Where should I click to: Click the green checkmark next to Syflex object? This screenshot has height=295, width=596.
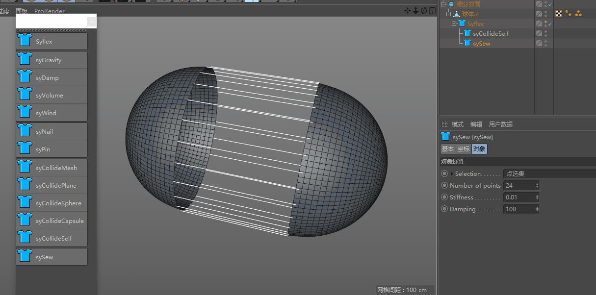[x=549, y=24]
